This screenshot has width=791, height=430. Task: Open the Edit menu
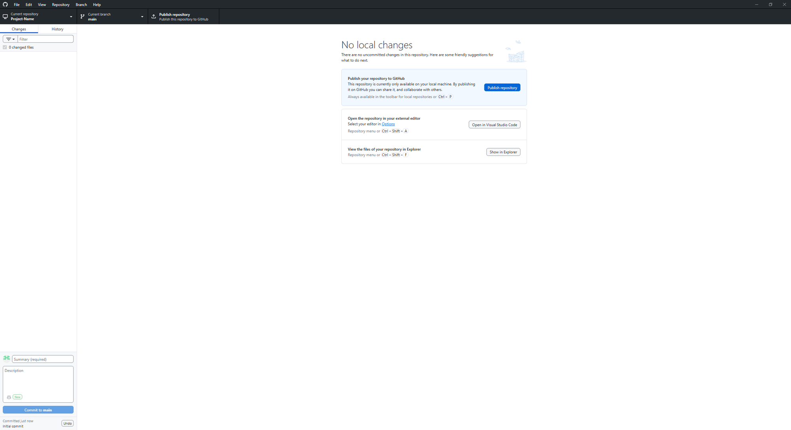pyautogui.click(x=29, y=5)
